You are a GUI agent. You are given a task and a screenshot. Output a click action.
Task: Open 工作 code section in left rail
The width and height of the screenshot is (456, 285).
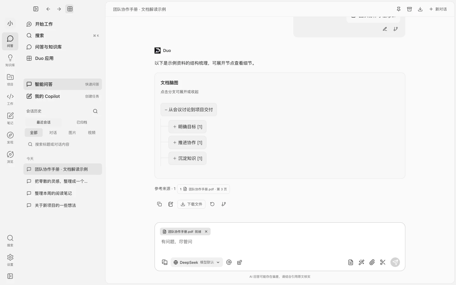click(x=10, y=99)
